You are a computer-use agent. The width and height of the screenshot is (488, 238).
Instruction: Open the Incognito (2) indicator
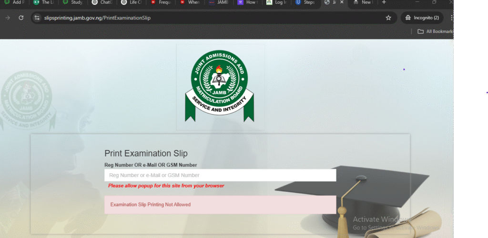coord(422,18)
